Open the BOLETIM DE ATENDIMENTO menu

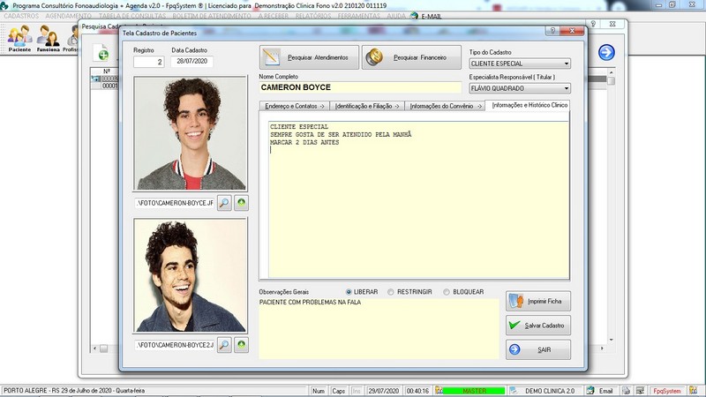point(212,16)
